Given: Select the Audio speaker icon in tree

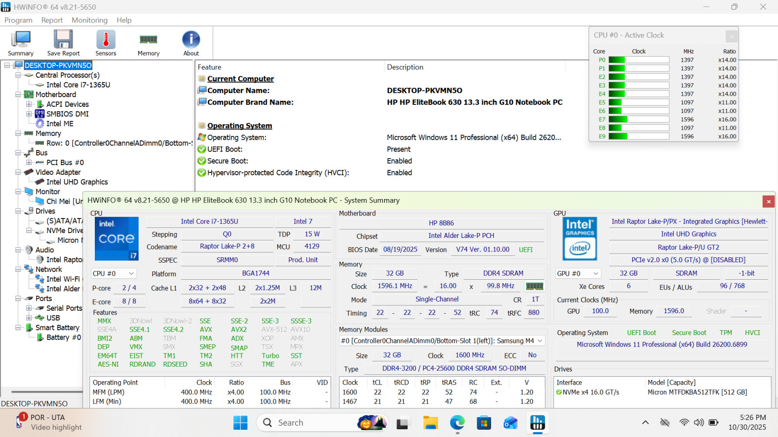Looking at the screenshot, I should point(29,250).
